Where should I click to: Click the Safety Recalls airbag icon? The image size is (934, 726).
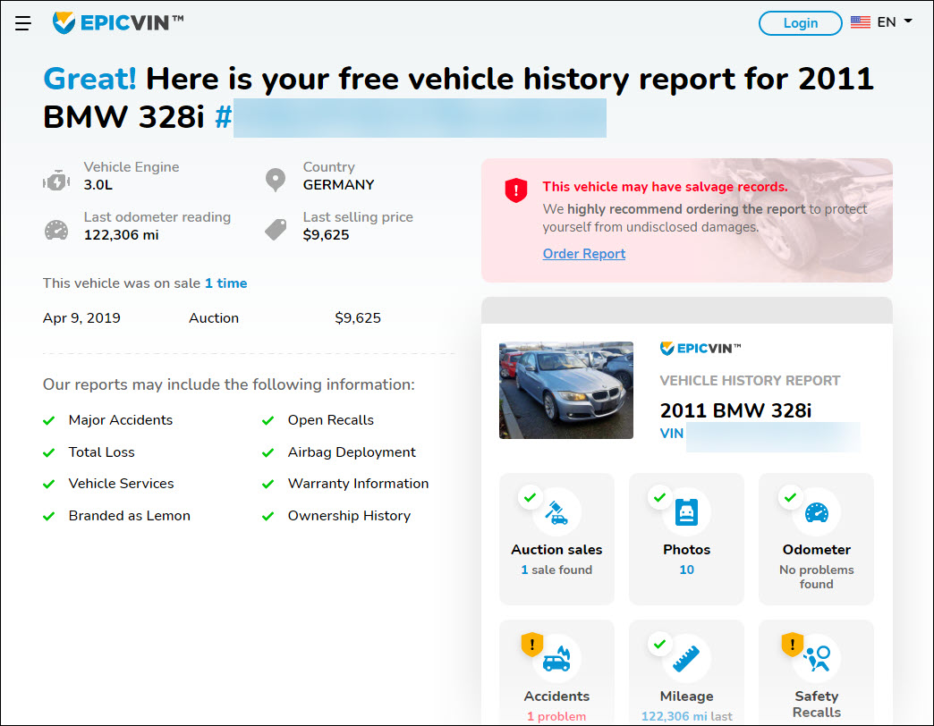(817, 658)
